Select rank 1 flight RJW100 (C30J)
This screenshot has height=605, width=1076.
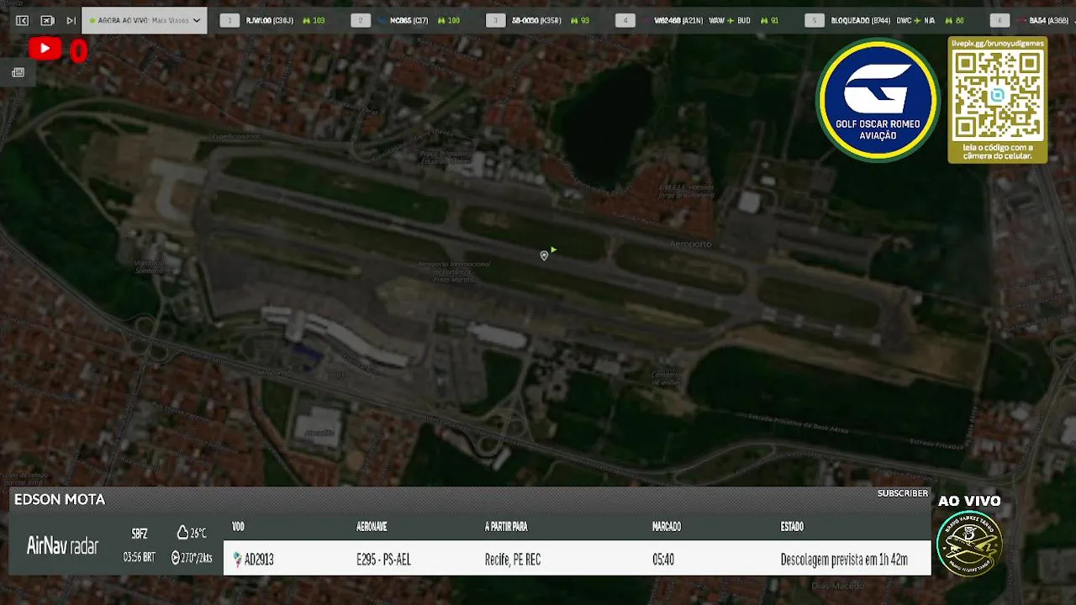[270, 20]
